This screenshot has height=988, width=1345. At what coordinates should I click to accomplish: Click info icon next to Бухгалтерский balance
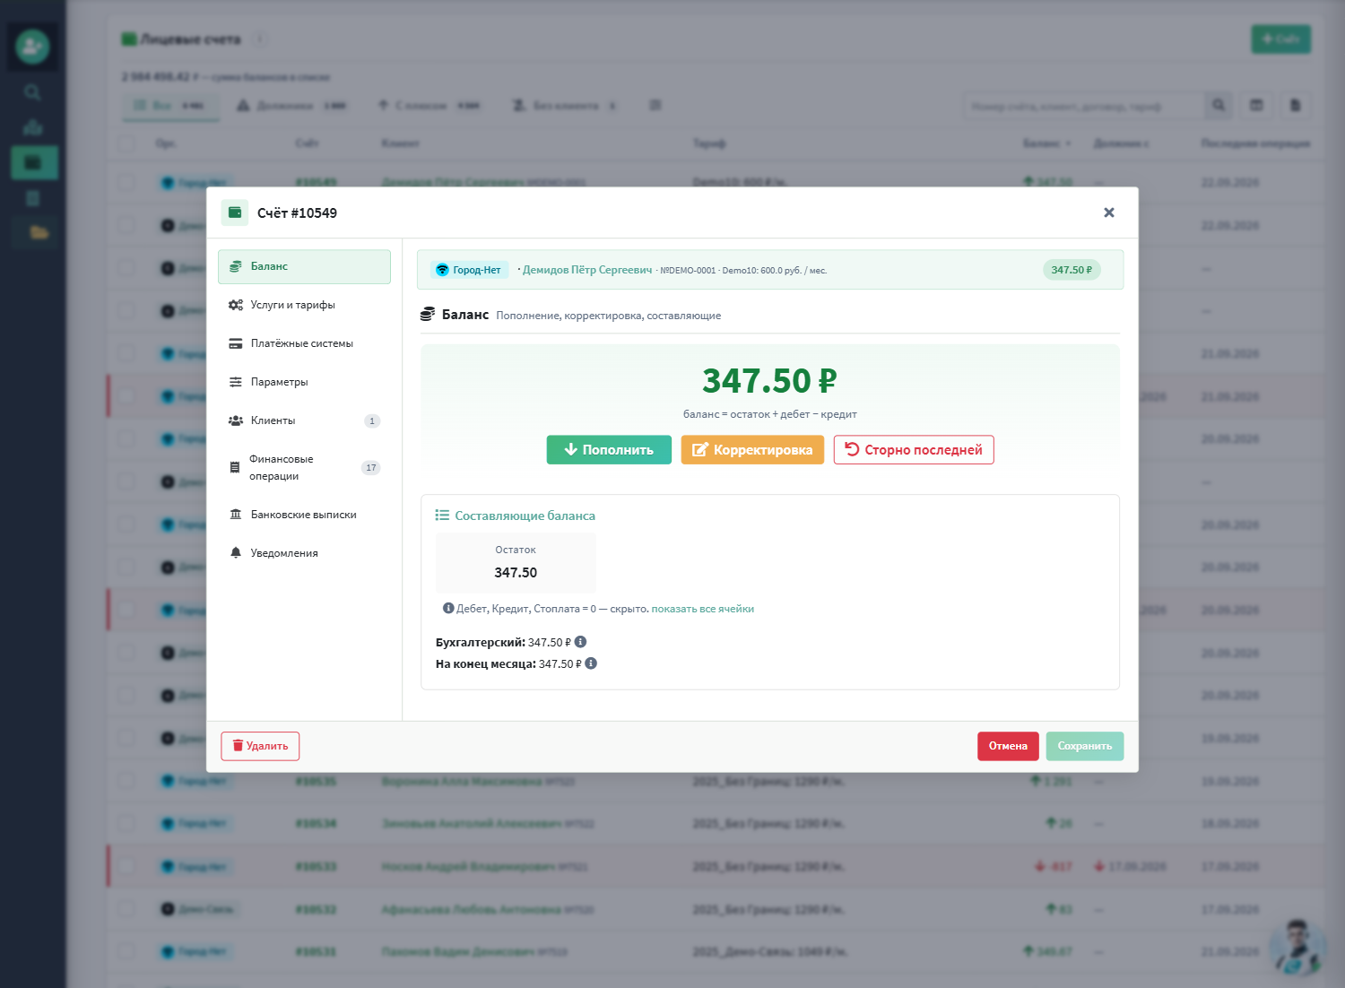[580, 642]
